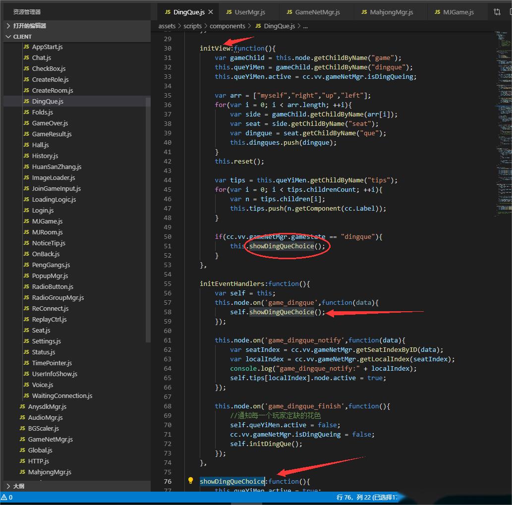This screenshot has width=512, height=505.
Task: Close the DingQue.js editor tab
Action: pos(211,12)
